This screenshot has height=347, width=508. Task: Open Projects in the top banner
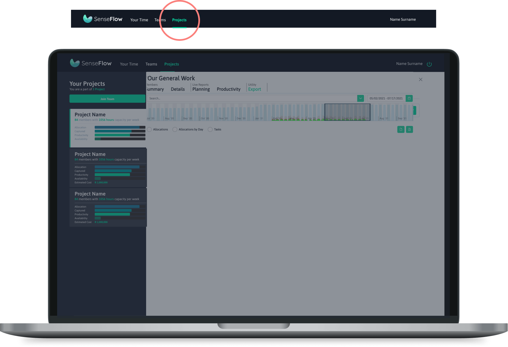(179, 20)
